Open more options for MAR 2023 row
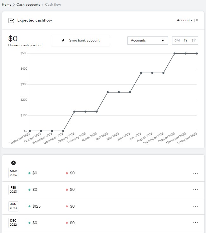This screenshot has width=206, height=233. [x=196, y=173]
